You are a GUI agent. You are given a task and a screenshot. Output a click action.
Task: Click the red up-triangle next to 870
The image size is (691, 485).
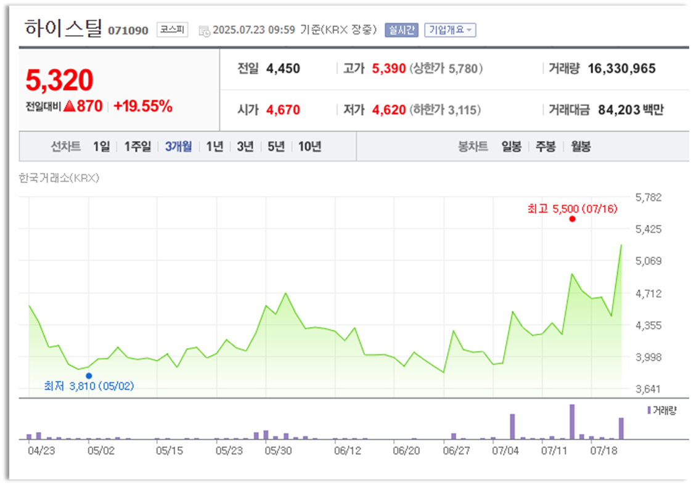coord(69,106)
